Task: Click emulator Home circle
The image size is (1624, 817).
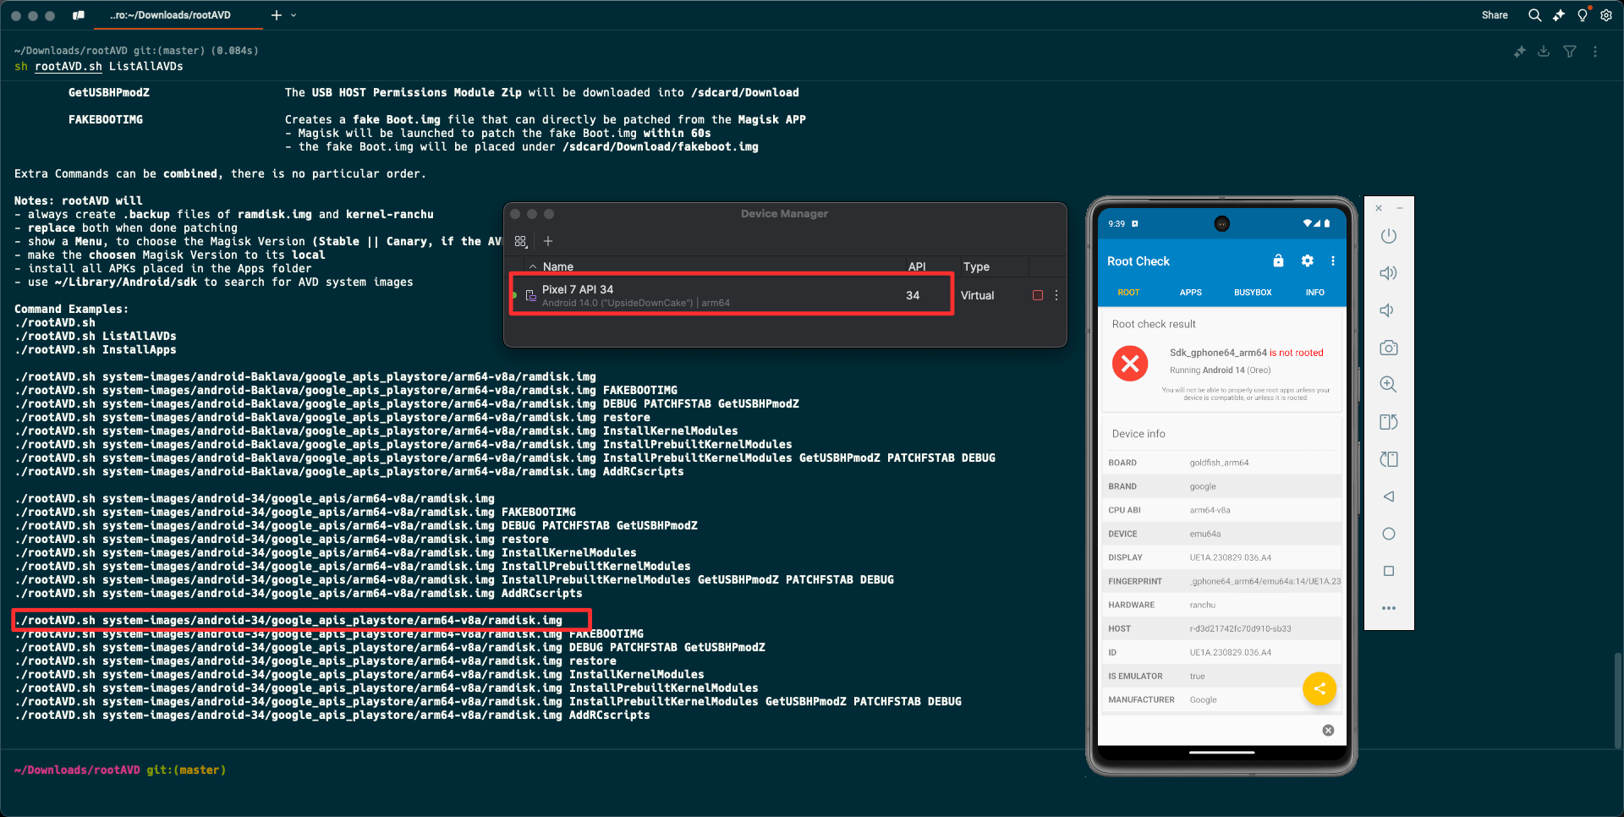Action: click(1388, 534)
